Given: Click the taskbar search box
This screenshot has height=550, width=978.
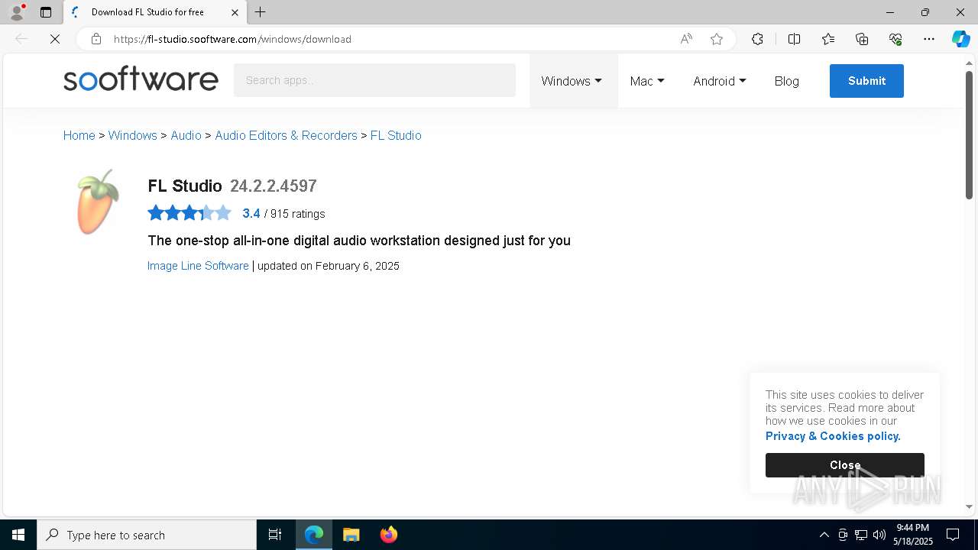Looking at the screenshot, I should coord(147,535).
